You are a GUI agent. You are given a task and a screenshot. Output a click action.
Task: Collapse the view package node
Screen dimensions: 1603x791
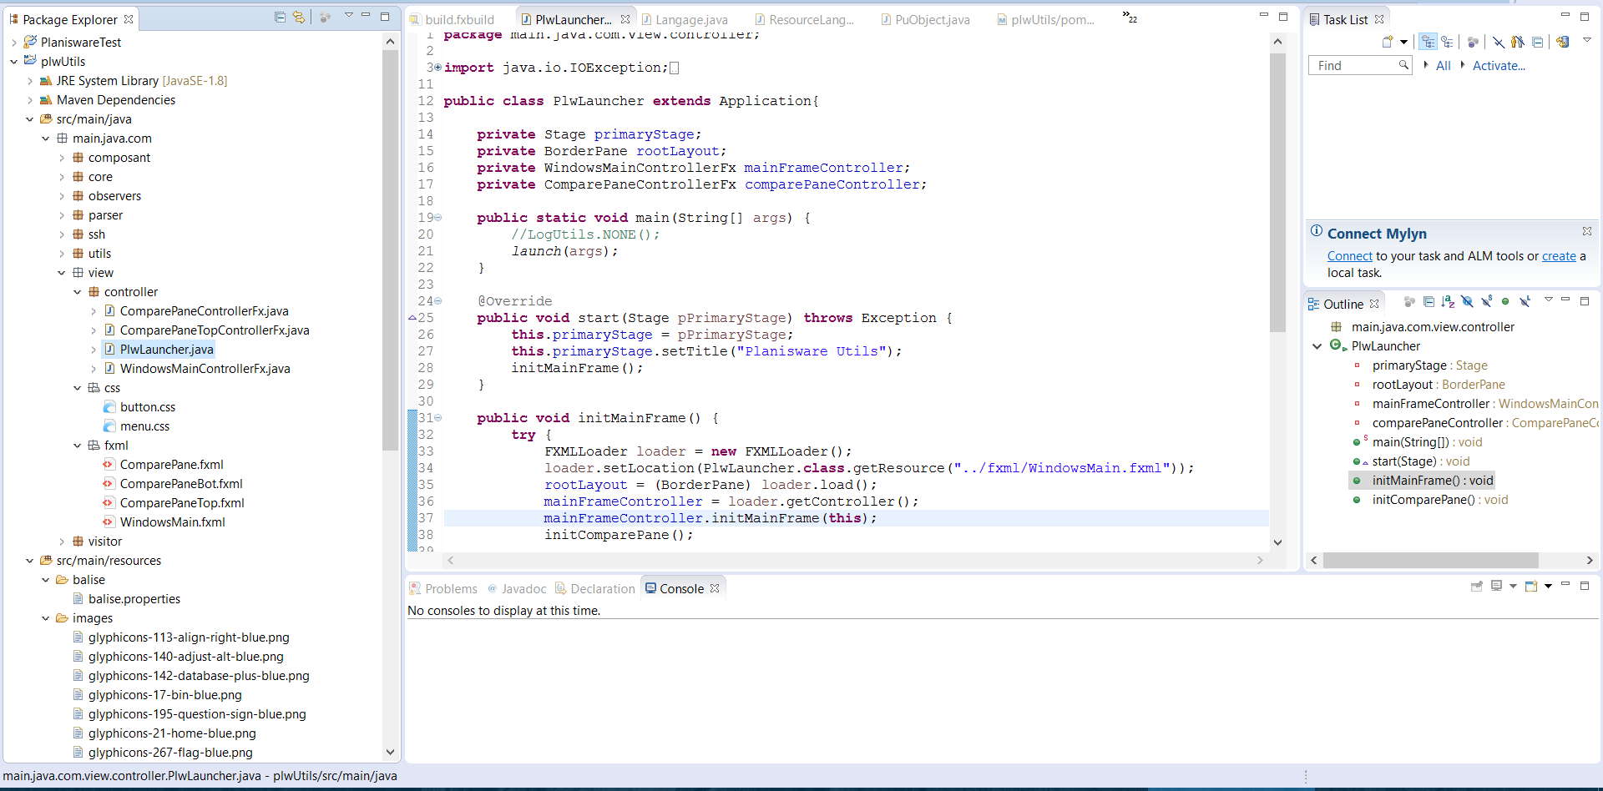tap(61, 273)
